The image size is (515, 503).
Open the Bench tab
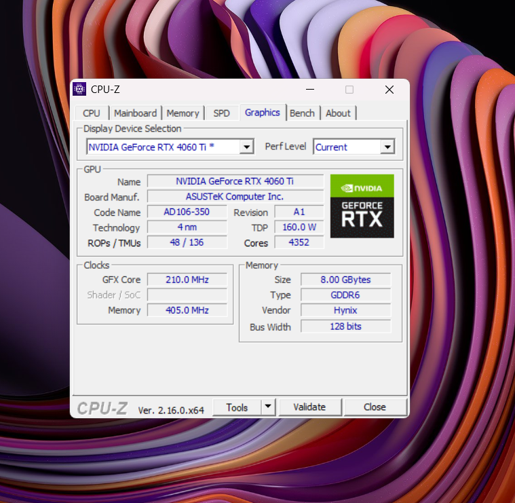tap(302, 113)
